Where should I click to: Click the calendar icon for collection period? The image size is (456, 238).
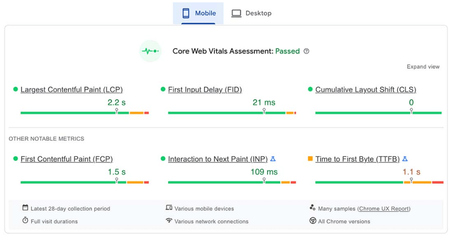[25, 207]
